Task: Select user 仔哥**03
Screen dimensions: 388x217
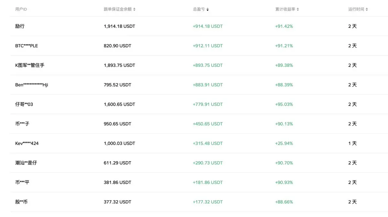Action: (x=24, y=104)
